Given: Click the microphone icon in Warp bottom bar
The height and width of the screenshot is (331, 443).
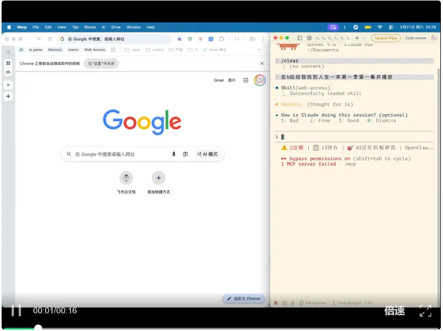Looking at the screenshot, I should pyautogui.click(x=291, y=303).
